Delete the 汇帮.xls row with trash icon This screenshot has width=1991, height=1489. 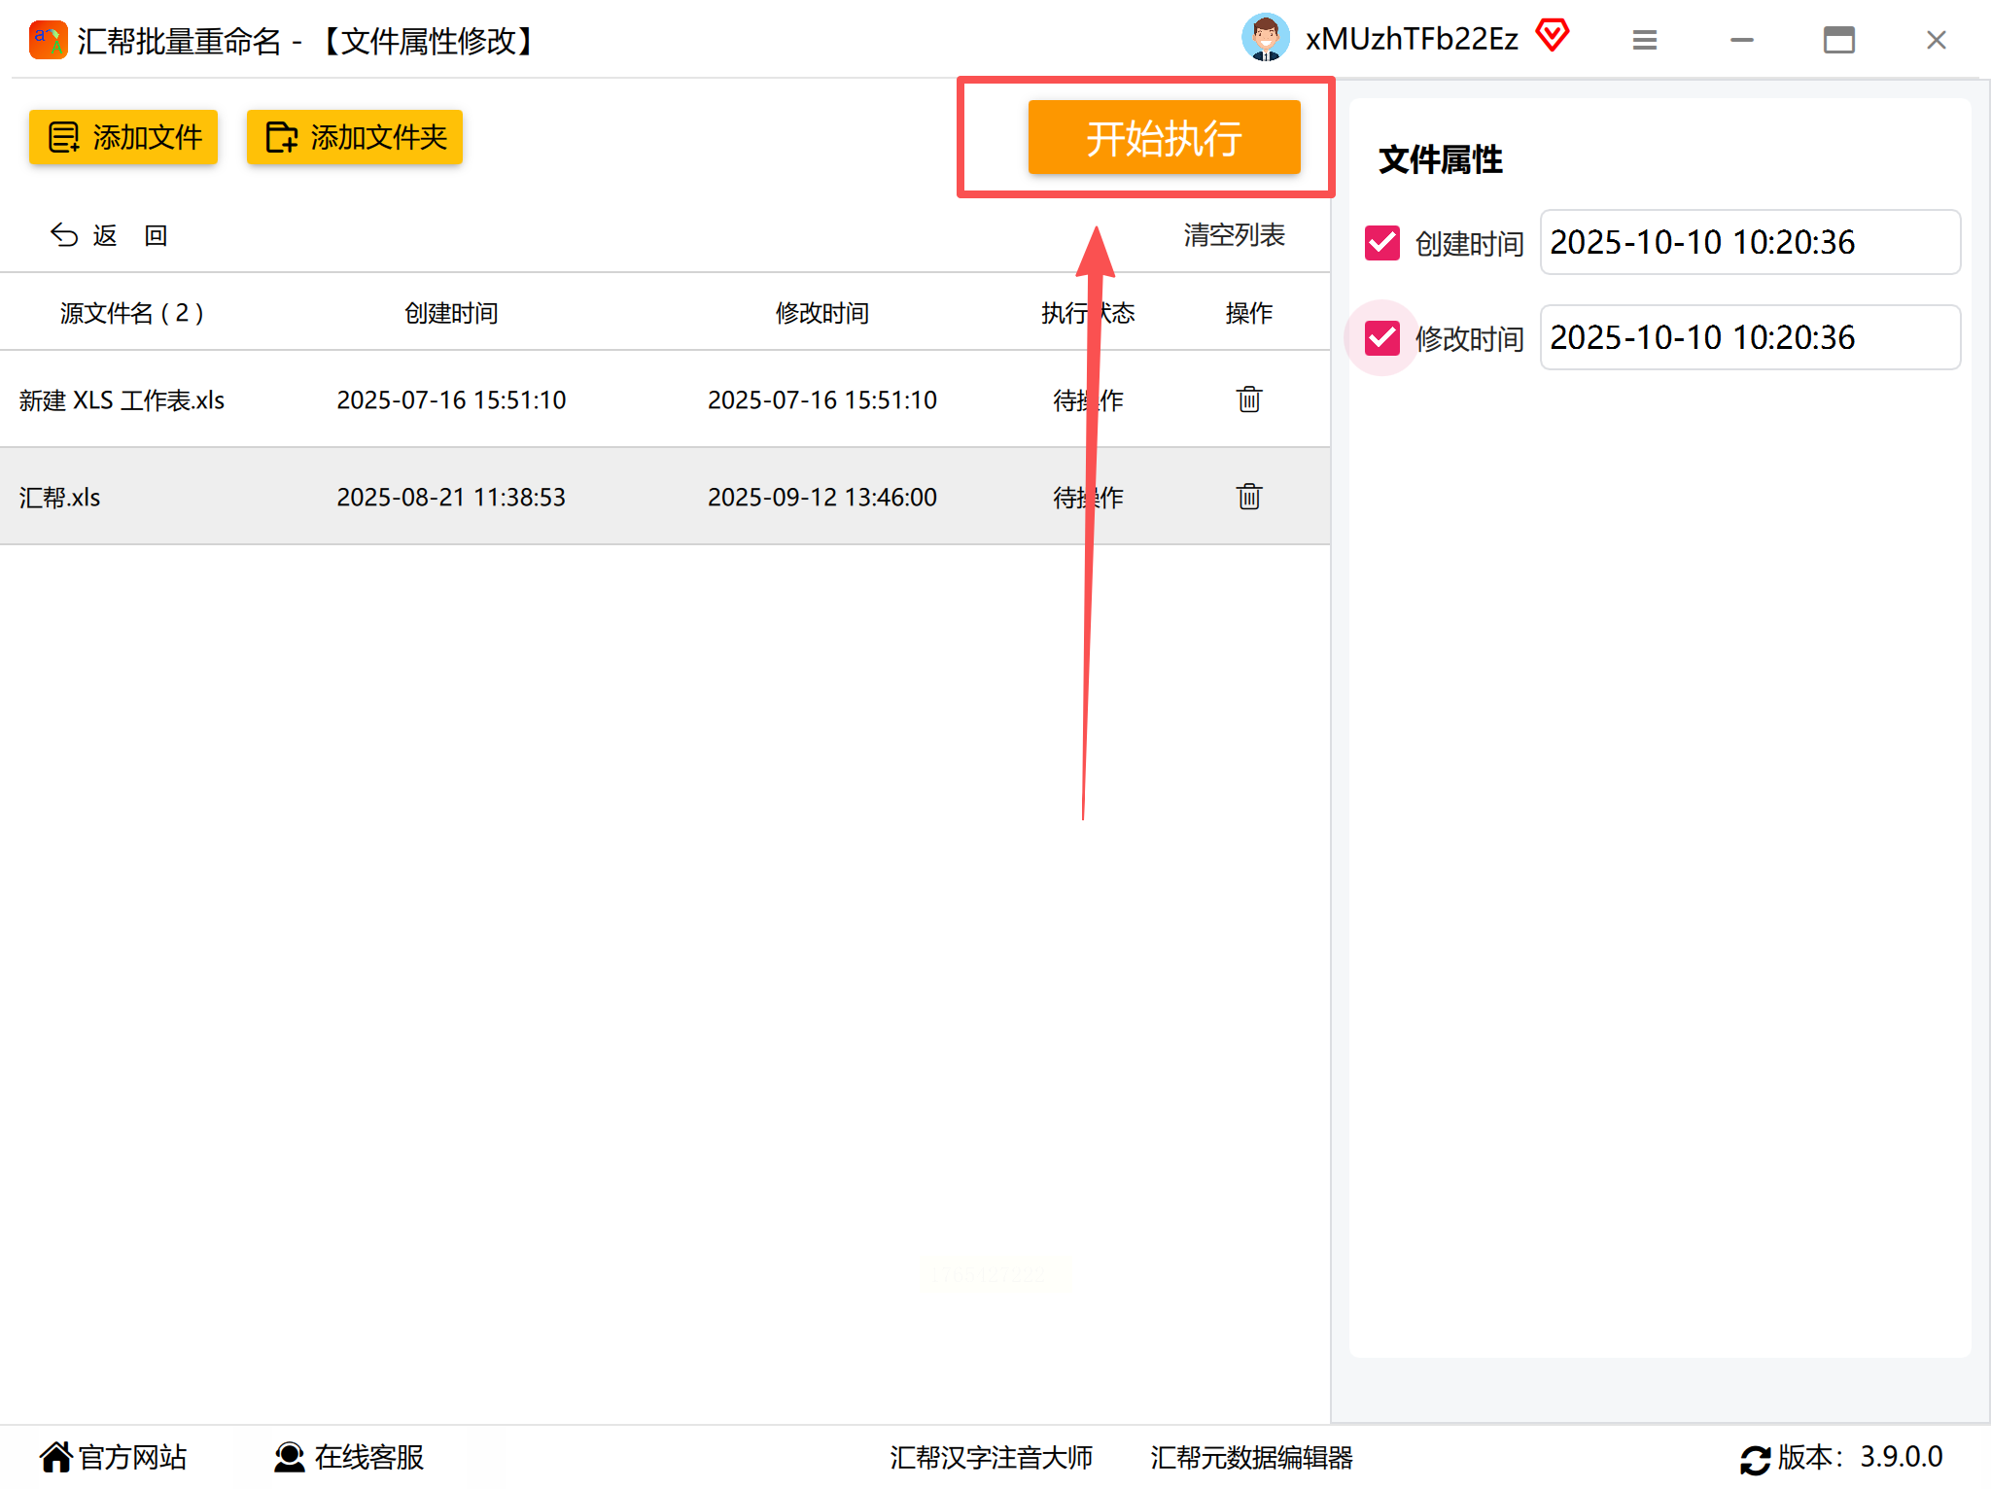[1248, 497]
